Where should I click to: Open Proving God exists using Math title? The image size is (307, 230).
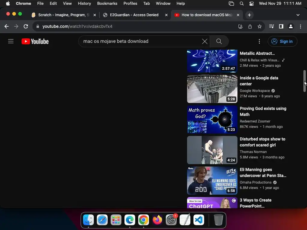tap(263, 111)
